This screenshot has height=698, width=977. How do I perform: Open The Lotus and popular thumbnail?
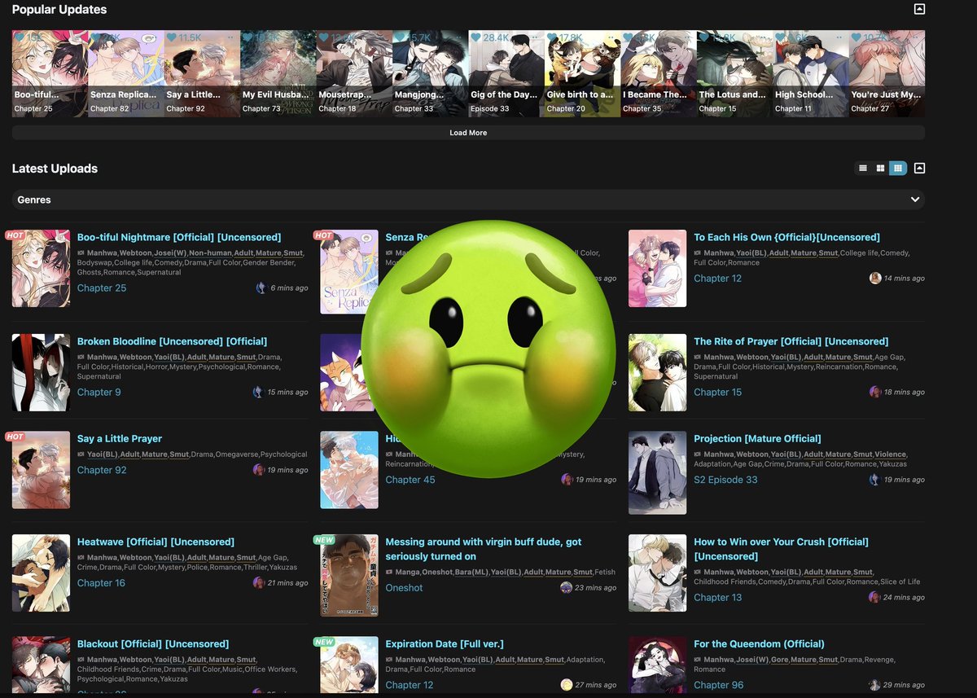734,73
